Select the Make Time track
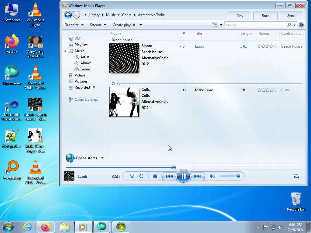 pos(204,90)
